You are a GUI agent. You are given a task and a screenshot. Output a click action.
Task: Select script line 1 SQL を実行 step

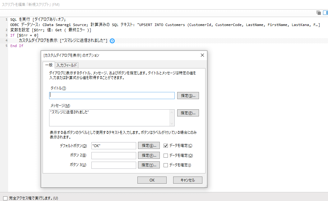pyautogui.click(x=38, y=20)
